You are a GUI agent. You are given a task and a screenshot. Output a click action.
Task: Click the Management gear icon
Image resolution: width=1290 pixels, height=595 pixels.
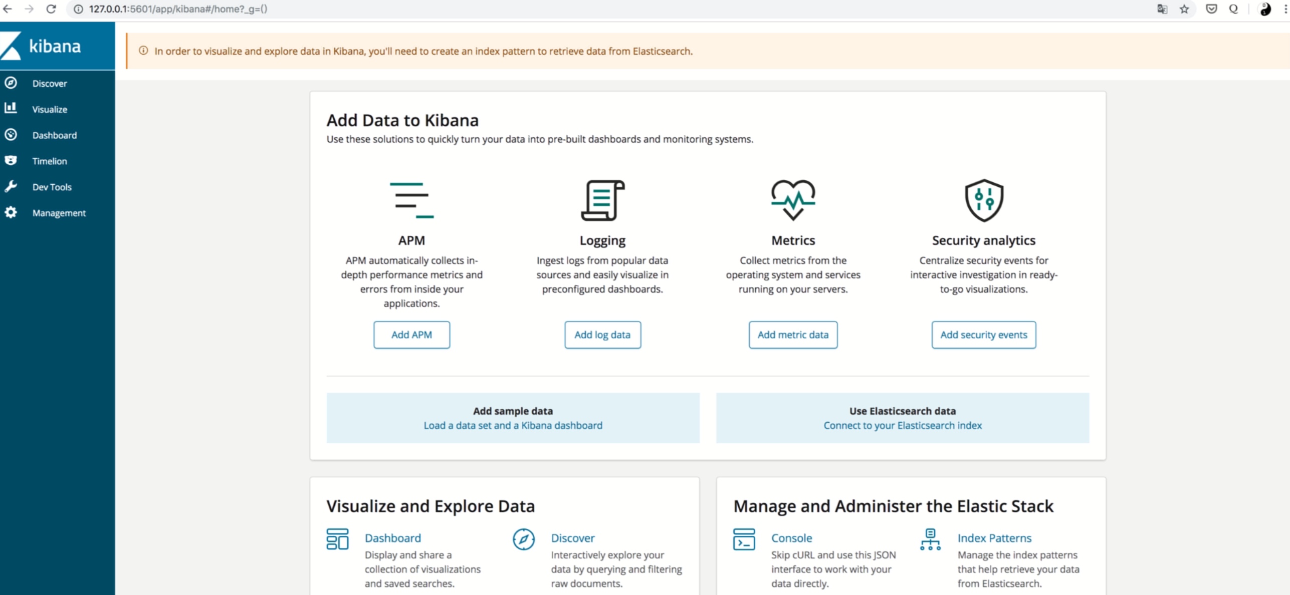(x=11, y=212)
